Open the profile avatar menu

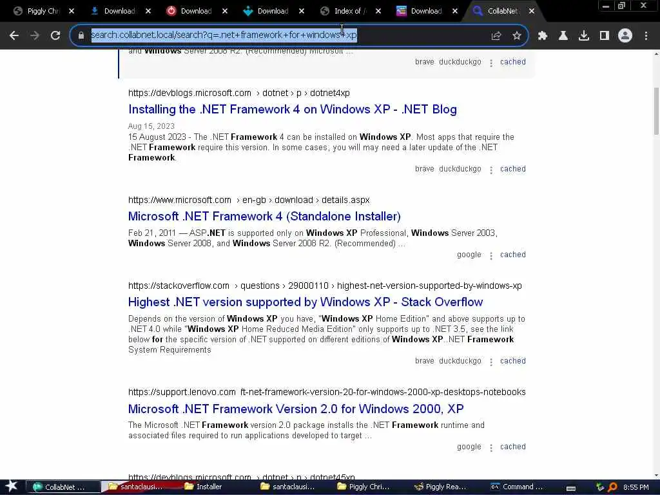tap(625, 36)
